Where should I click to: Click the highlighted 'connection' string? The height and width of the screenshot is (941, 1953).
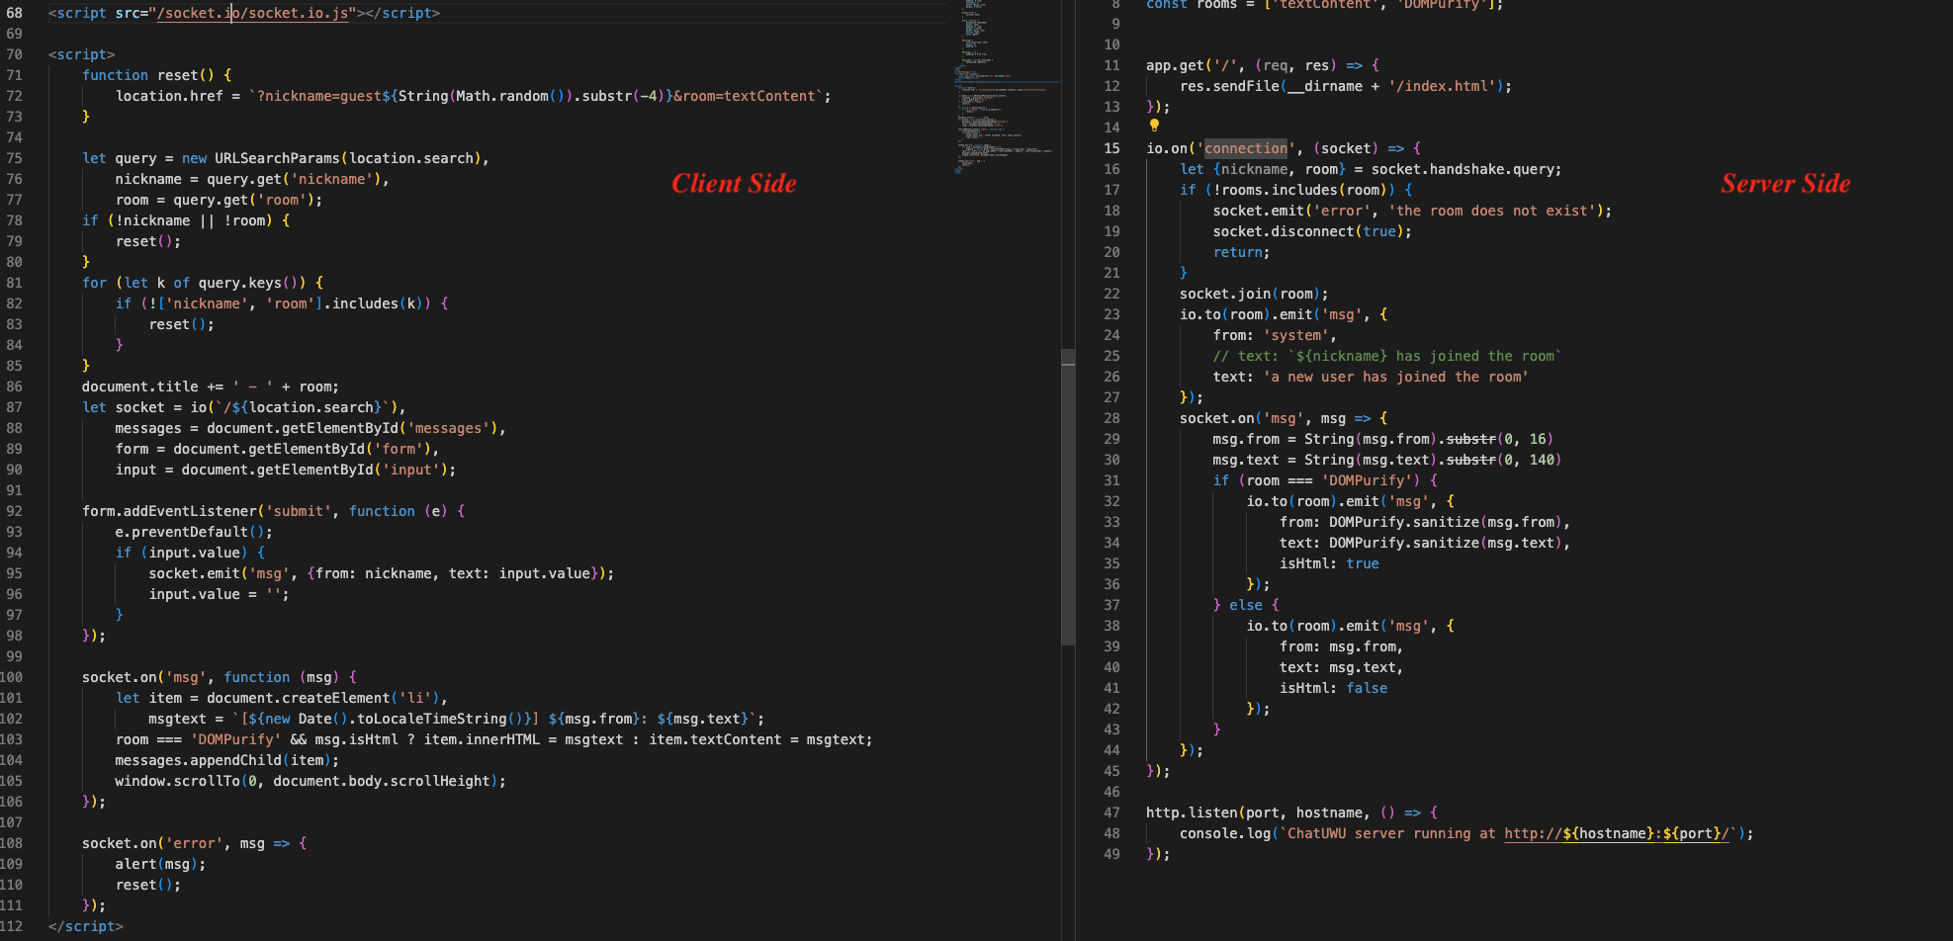pyautogui.click(x=1245, y=148)
